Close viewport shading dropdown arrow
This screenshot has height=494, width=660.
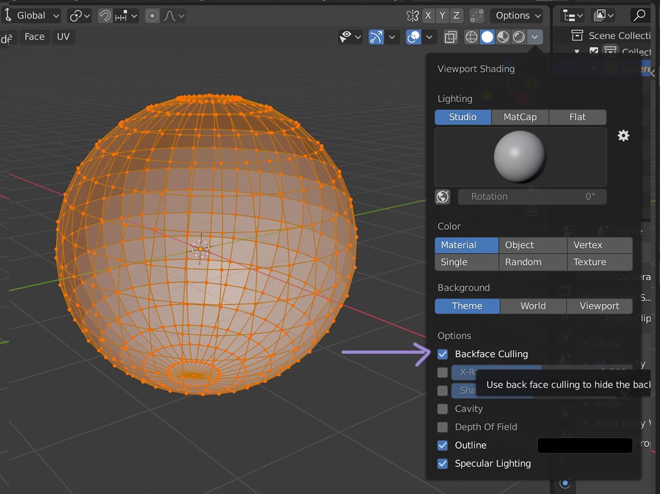pyautogui.click(x=535, y=37)
